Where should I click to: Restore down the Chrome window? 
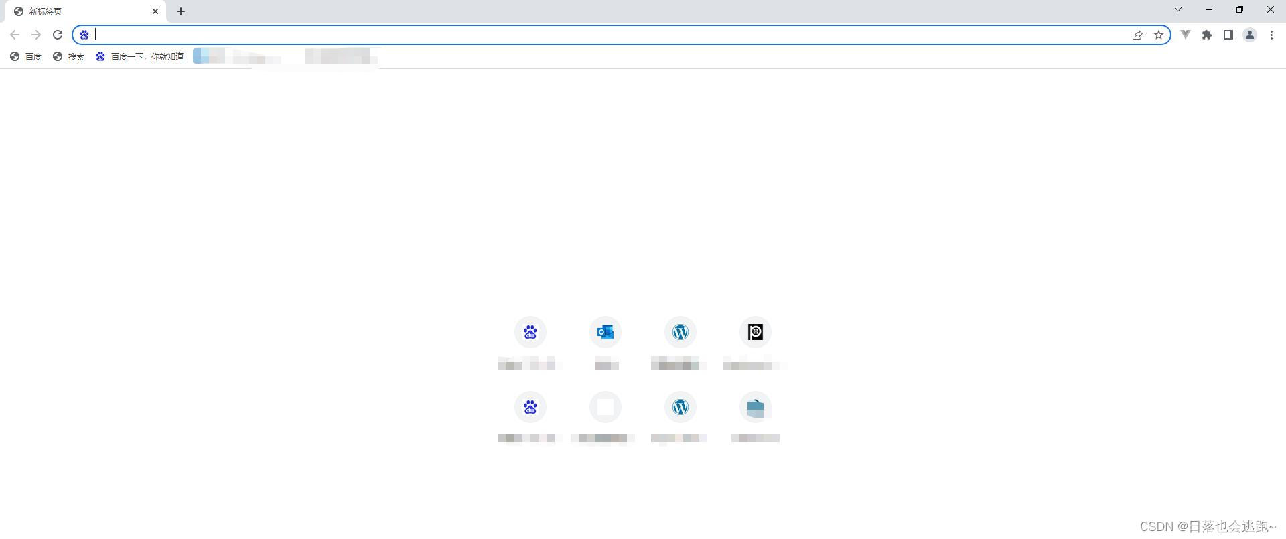click(x=1240, y=10)
